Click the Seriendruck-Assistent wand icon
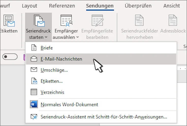This screenshot has width=187, height=126. [34, 117]
